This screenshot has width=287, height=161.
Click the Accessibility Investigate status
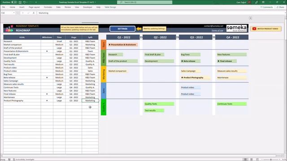24,159
